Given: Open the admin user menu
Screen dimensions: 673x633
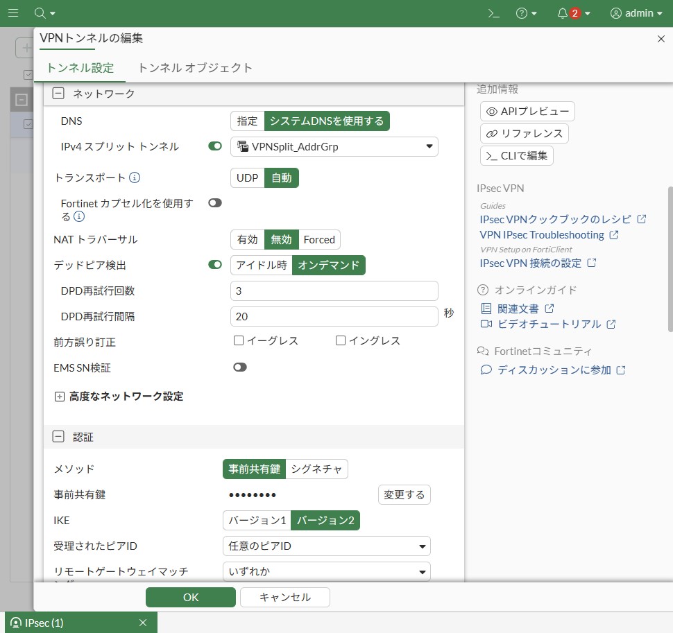Looking at the screenshot, I should (636, 13).
